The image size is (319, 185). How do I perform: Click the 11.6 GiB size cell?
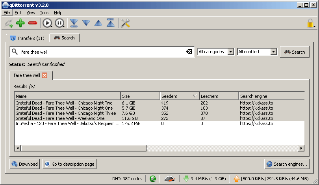(130, 118)
